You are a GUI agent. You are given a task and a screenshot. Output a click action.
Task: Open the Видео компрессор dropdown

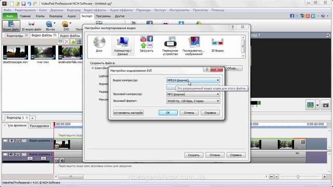(193, 80)
